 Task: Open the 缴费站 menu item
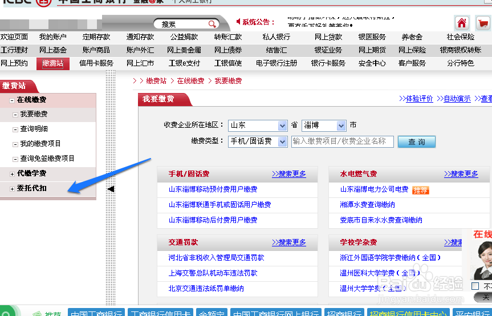[x=52, y=63]
